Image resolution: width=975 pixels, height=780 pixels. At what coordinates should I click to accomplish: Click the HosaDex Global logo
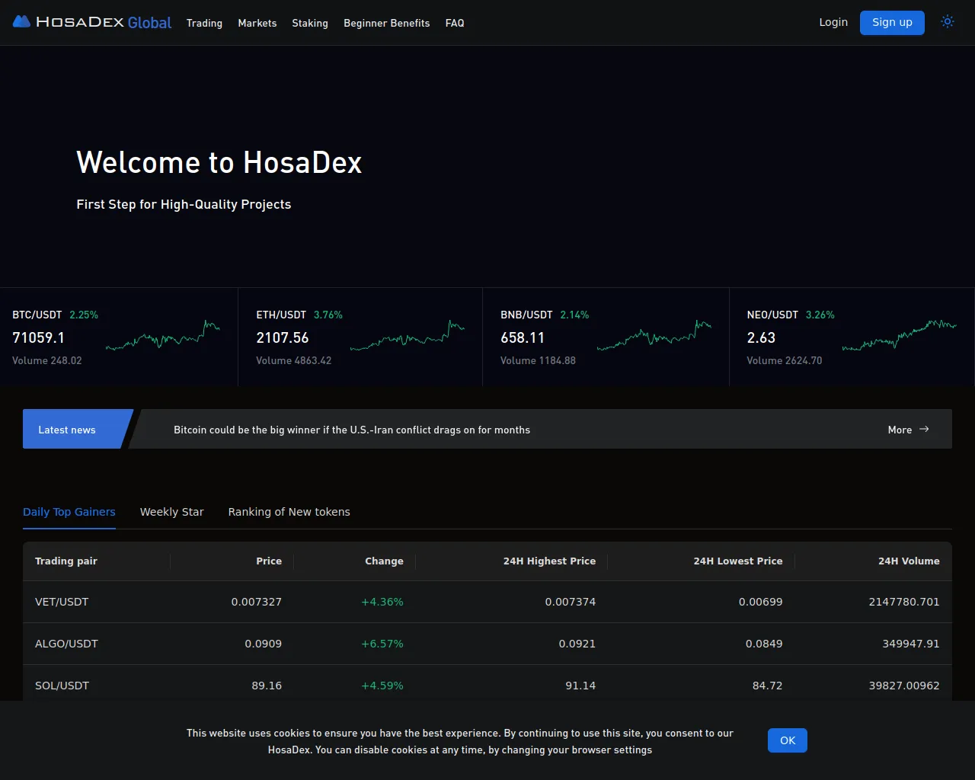coord(92,22)
